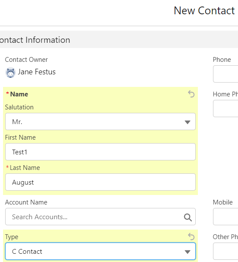Click the Contact Owner avatar icon

[x=10, y=72]
